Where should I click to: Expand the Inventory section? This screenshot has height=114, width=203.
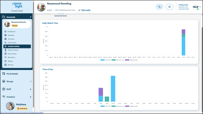(16, 97)
